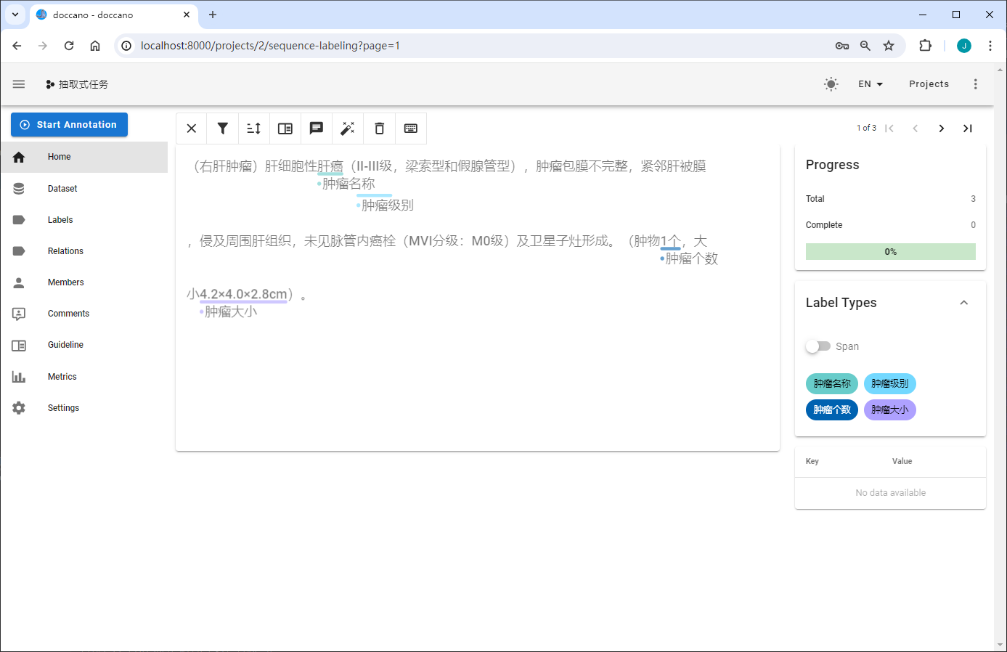Go to next page arrow

[x=941, y=129]
